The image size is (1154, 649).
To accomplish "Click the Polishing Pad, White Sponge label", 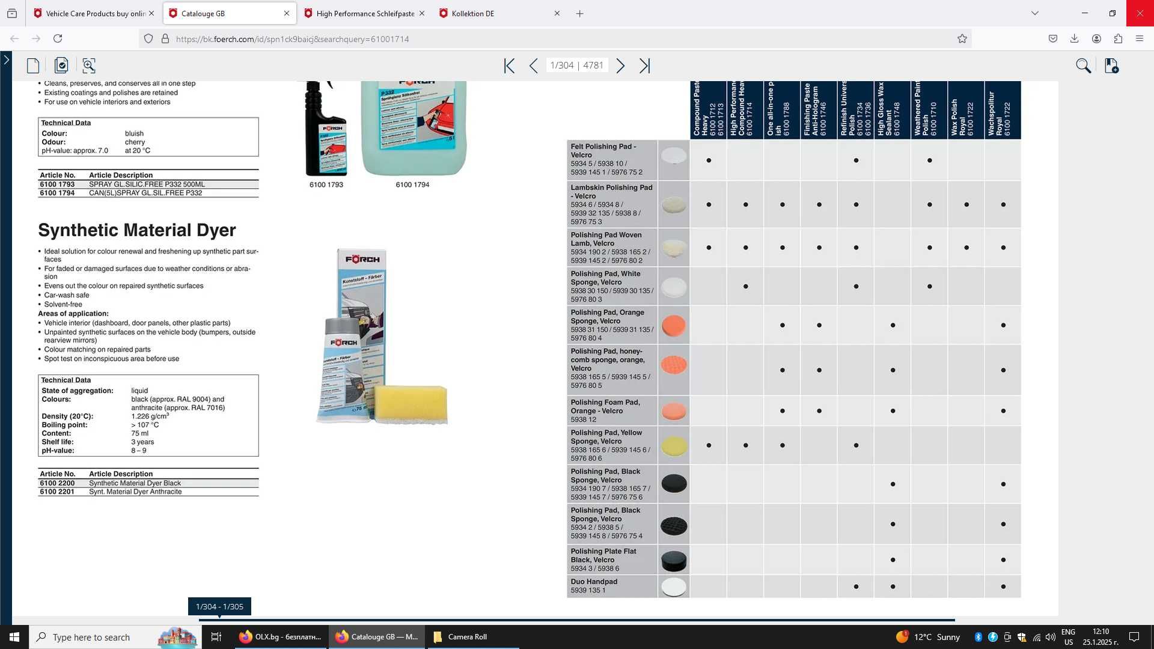I will click(612, 286).
